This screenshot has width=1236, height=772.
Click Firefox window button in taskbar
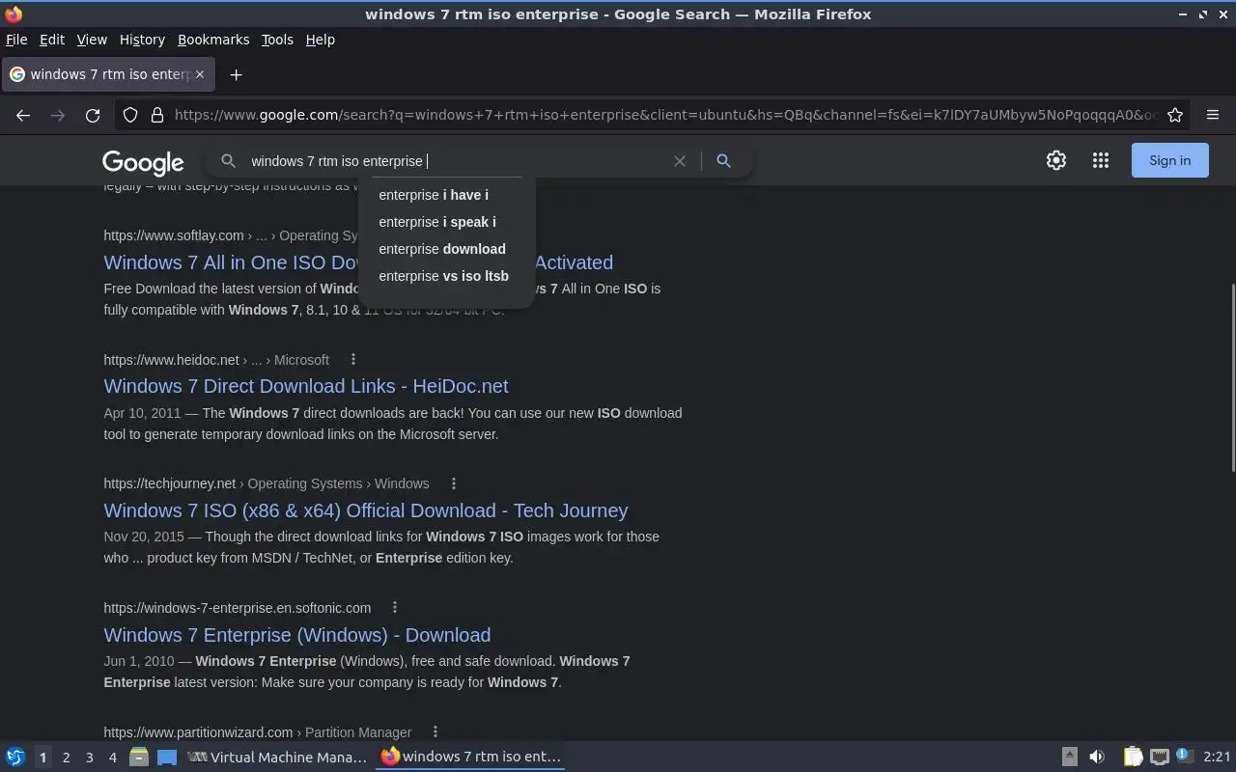(x=471, y=758)
